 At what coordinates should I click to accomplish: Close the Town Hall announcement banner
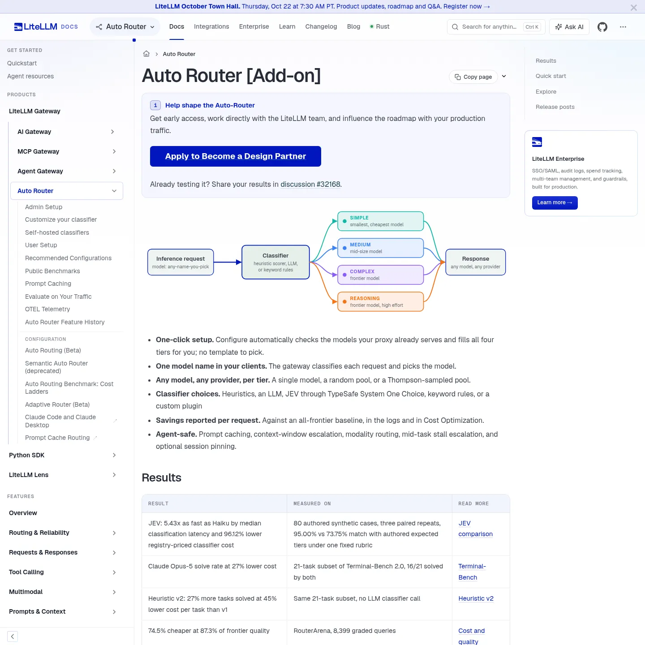pyautogui.click(x=633, y=8)
